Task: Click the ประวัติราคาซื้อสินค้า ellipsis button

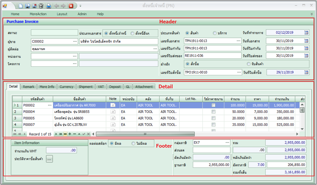Action: (50, 159)
